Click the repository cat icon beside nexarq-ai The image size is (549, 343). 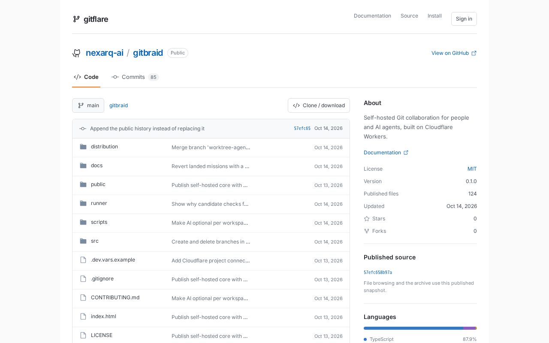click(x=76, y=53)
